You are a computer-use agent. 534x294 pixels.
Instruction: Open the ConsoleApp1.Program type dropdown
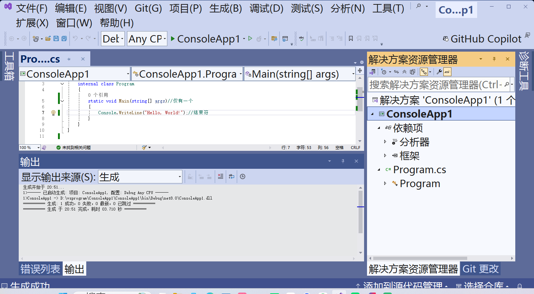[x=187, y=74]
